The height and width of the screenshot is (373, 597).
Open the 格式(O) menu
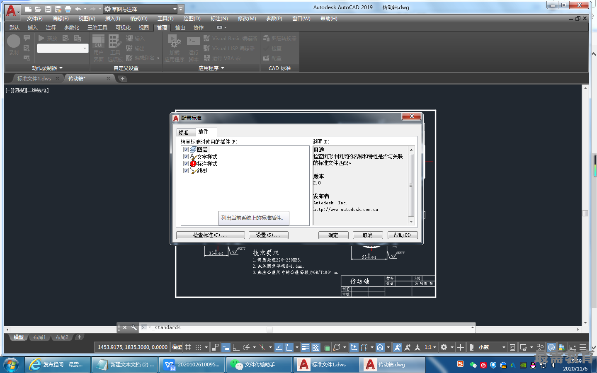tap(139, 19)
